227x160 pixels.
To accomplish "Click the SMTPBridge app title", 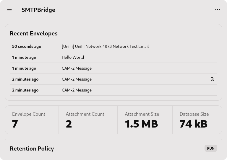I will (x=38, y=10).
